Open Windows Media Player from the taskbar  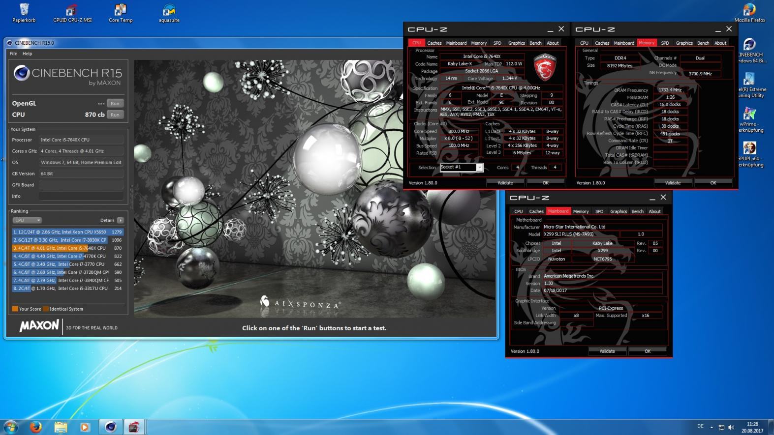[x=85, y=427]
